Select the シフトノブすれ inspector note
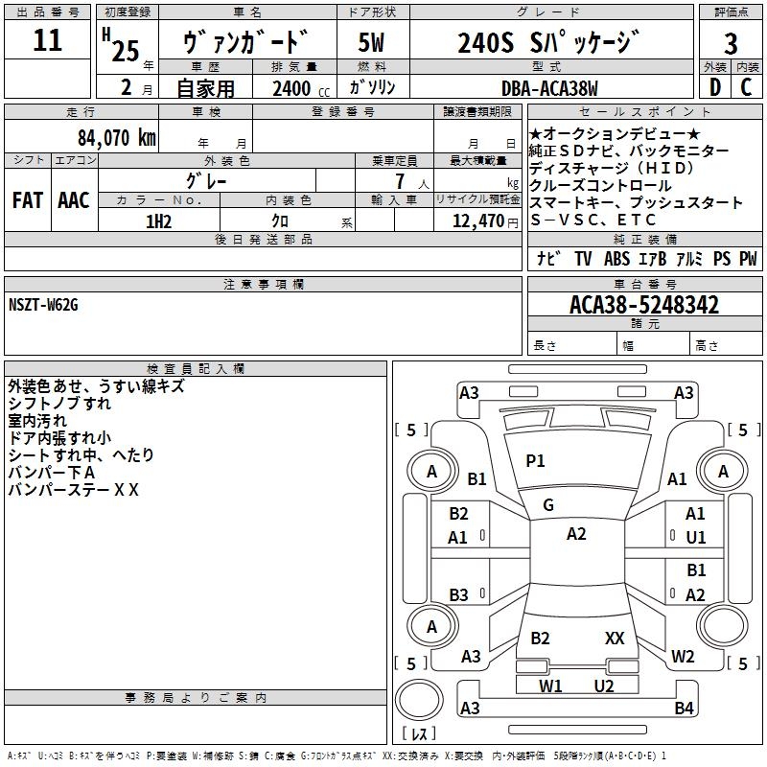 click(59, 403)
